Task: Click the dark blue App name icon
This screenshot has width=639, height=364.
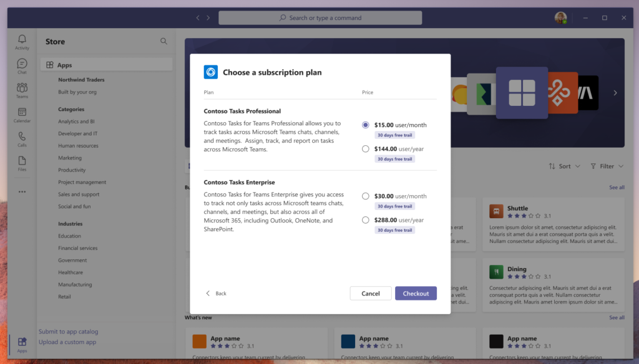Action: [348, 341]
